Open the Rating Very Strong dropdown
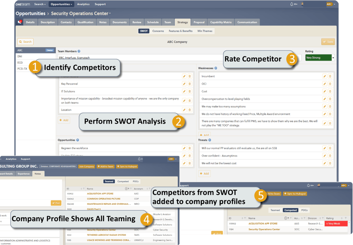Image resolution: width=353 pixels, height=245 pixels. point(320,58)
